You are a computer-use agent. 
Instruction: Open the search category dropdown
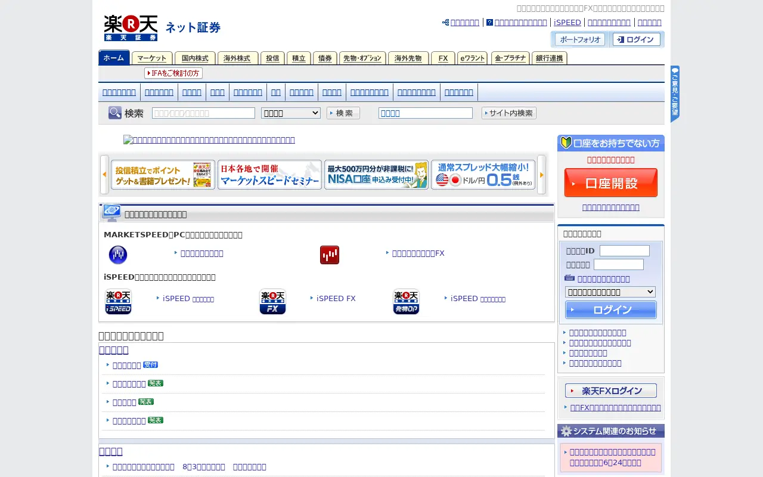[291, 113]
